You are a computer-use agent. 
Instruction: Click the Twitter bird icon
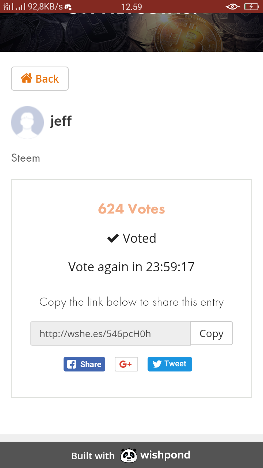[x=157, y=364]
